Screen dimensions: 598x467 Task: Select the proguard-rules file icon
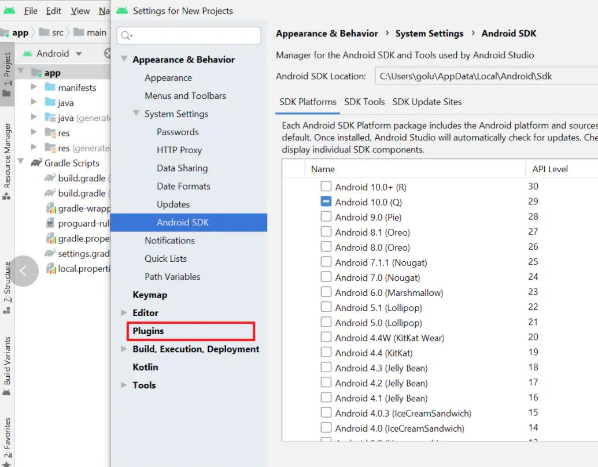(50, 224)
